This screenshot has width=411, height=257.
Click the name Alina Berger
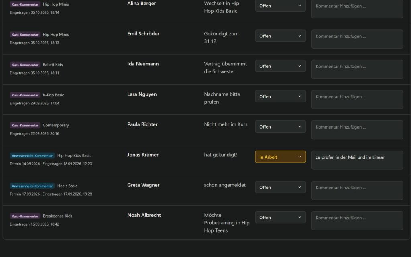tap(142, 3)
